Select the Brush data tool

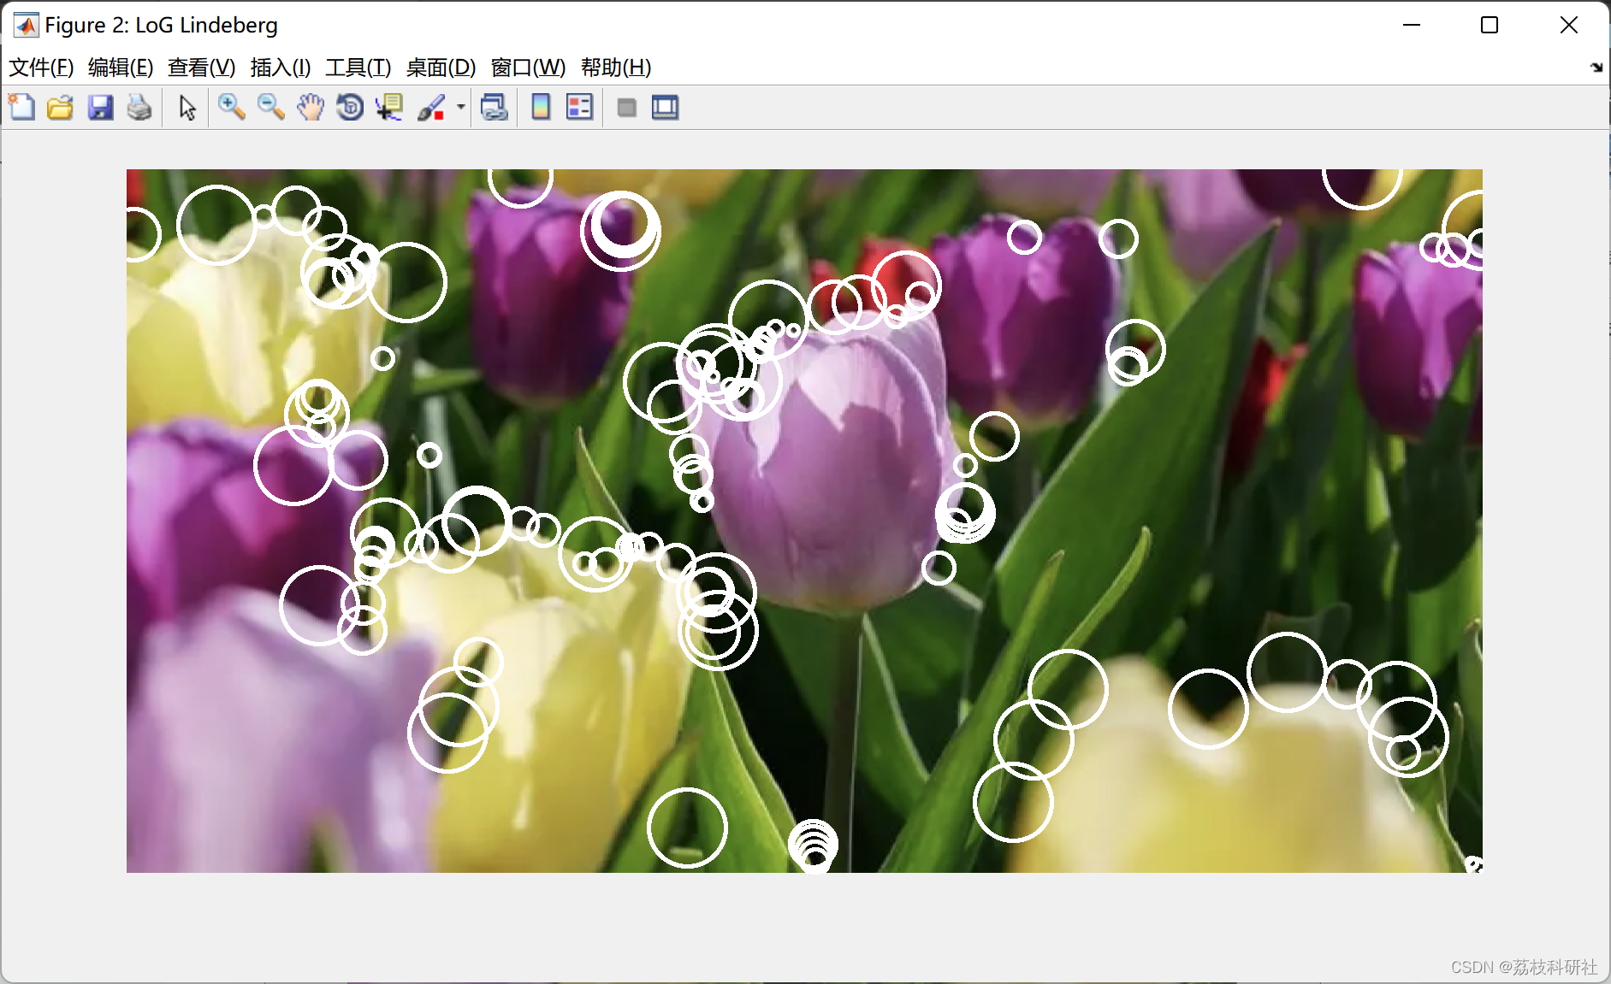[x=431, y=108]
